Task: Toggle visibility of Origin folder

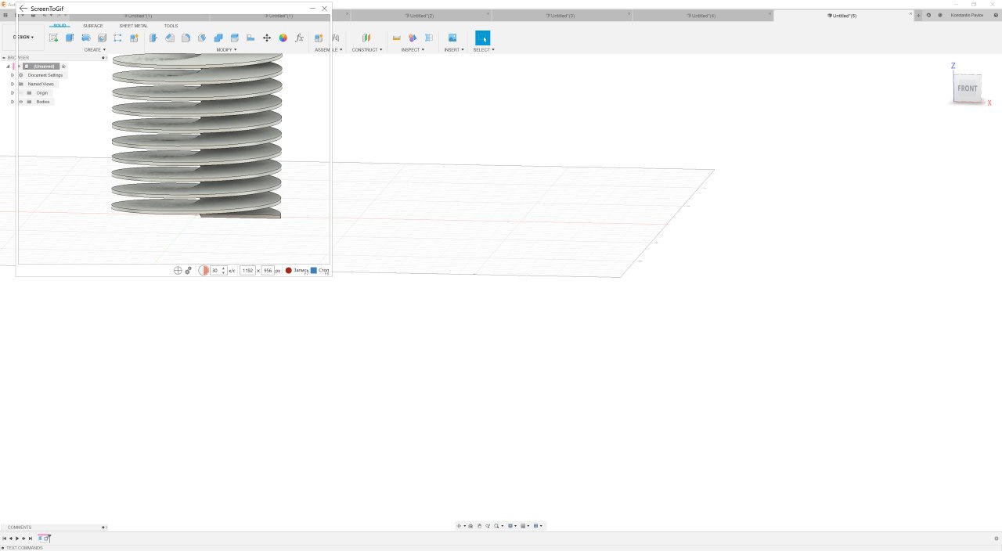Action: click(20, 93)
